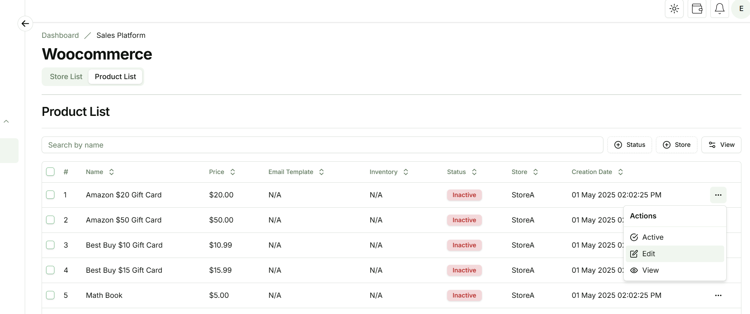Click the product name Best Buy $15 Gift Card
750x314 pixels.
point(124,270)
